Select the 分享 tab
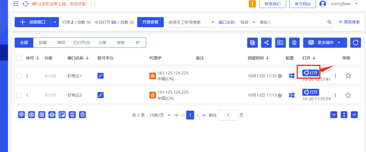Image resolution: width=366 pixels, height=152 pixels. coord(102,43)
